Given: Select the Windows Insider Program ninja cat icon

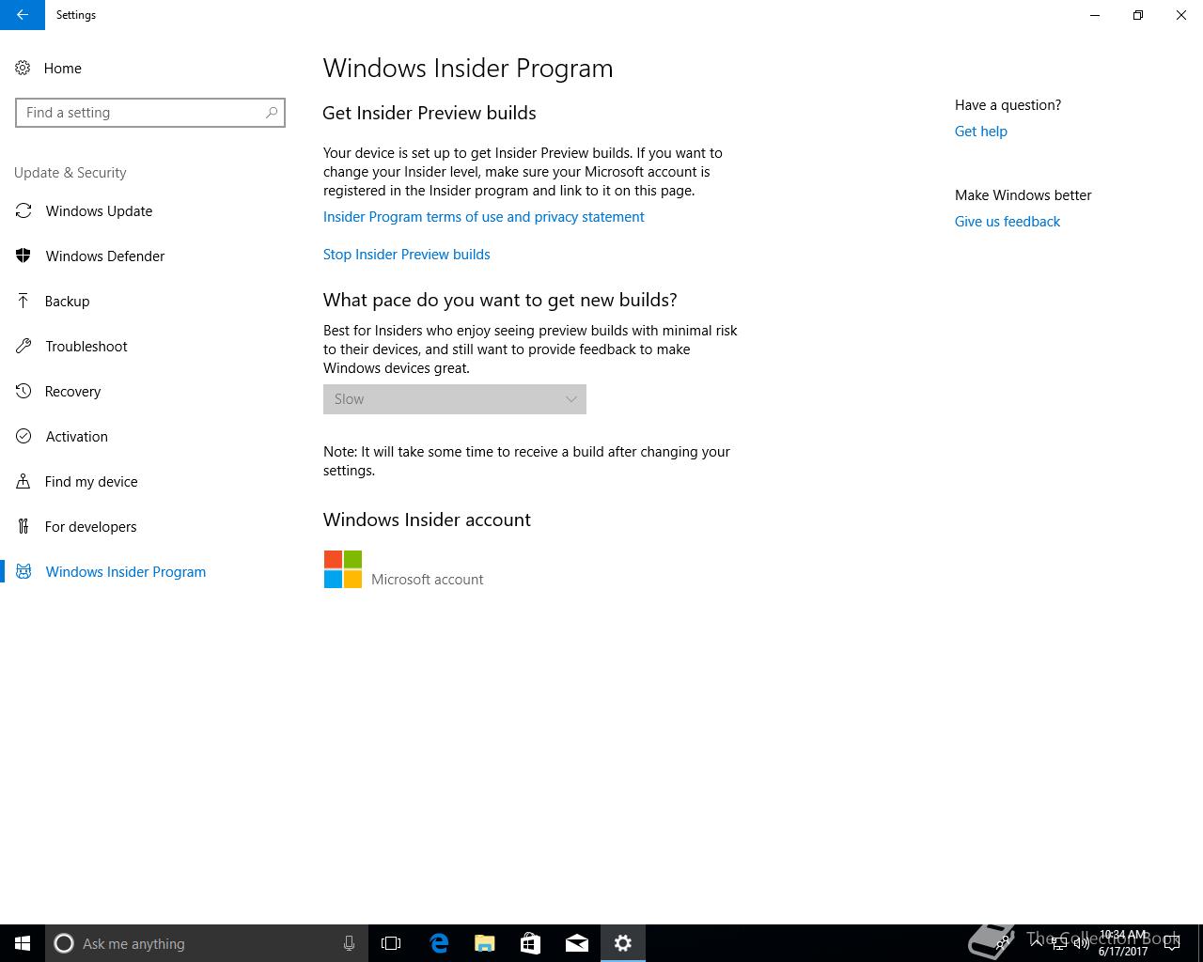Looking at the screenshot, I should coord(23,571).
